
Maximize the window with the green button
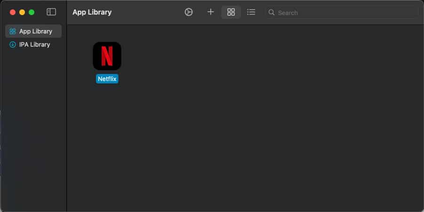click(32, 12)
